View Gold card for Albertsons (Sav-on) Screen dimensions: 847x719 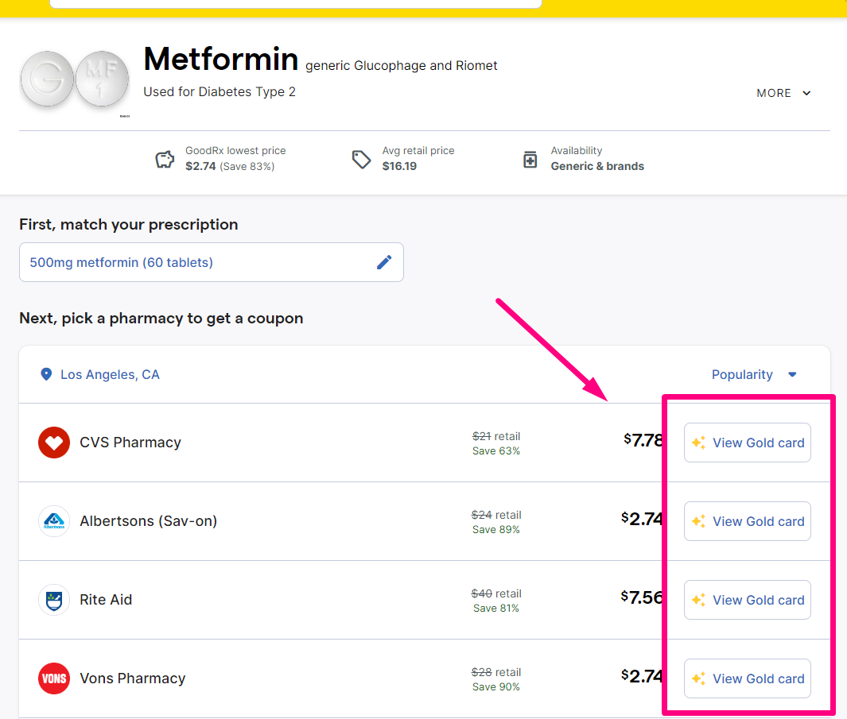click(x=747, y=521)
